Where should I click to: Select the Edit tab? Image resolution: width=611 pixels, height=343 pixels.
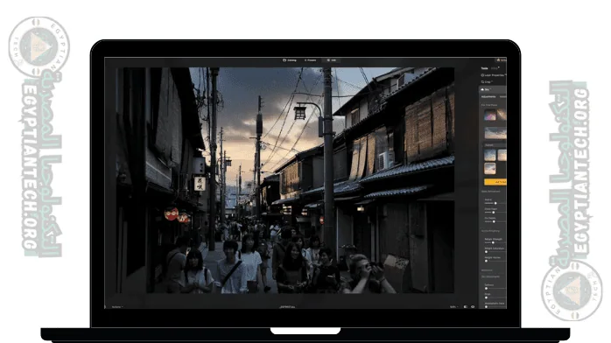tap(332, 60)
